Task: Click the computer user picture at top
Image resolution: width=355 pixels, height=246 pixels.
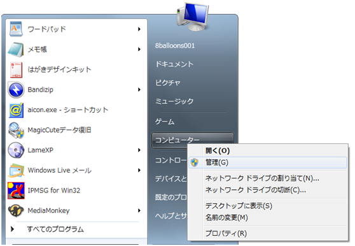Action: 193,17
